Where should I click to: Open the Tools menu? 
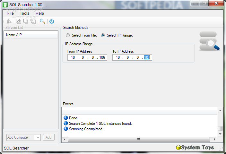pyautogui.click(x=25, y=13)
